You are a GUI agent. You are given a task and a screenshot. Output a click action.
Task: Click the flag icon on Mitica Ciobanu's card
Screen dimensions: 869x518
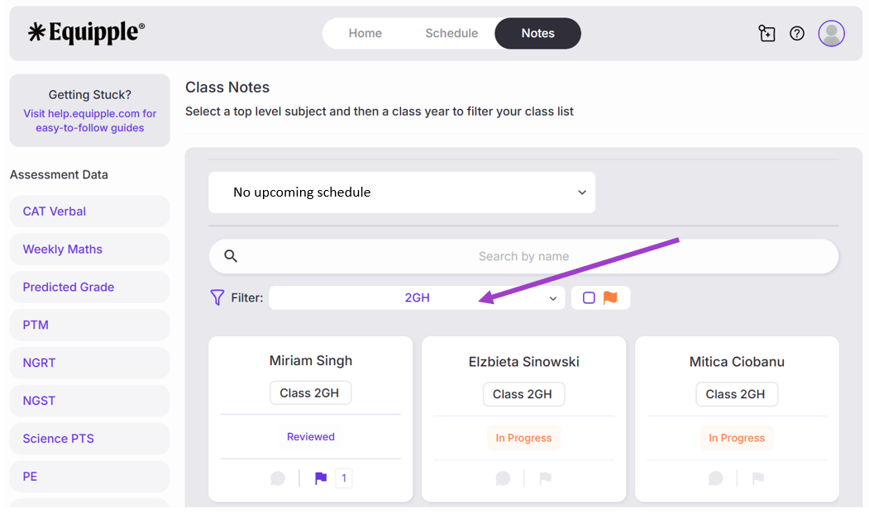click(x=758, y=478)
